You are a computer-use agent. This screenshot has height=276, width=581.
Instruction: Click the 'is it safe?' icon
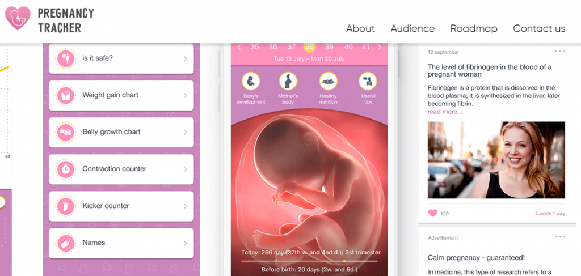66,58
